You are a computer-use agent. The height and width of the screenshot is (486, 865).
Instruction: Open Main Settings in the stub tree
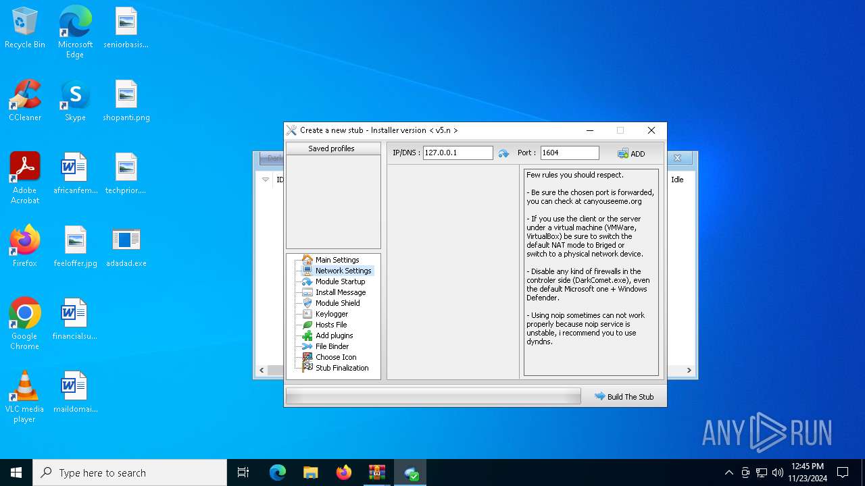pos(337,260)
